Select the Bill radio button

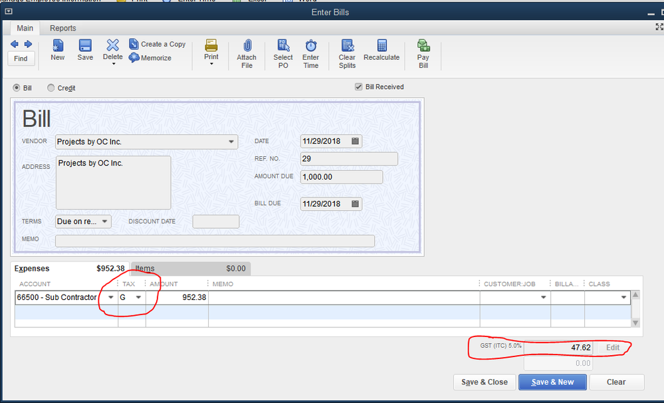(x=17, y=88)
